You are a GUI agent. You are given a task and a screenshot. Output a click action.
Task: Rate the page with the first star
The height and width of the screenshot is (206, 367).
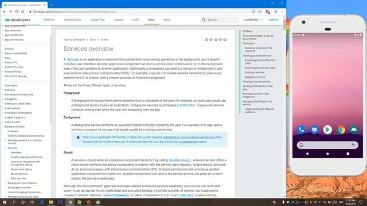click(206, 39)
